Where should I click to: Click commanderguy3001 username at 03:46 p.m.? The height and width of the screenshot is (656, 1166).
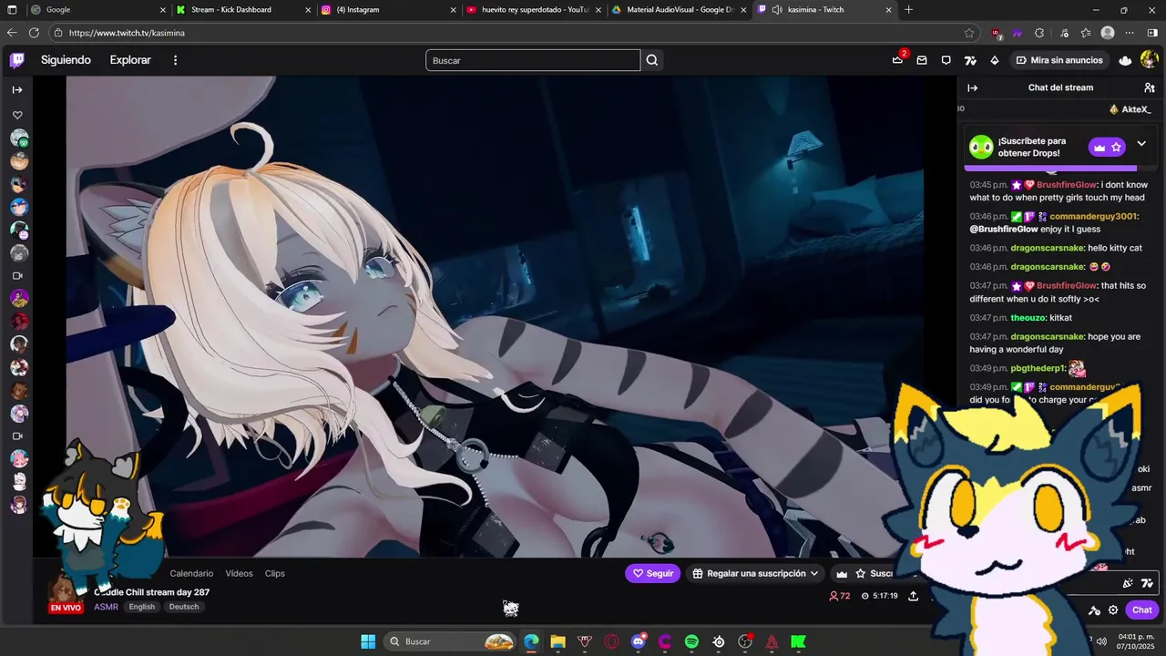[x=1093, y=217]
